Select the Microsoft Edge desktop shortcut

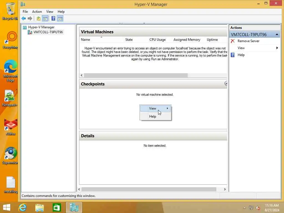10,71
